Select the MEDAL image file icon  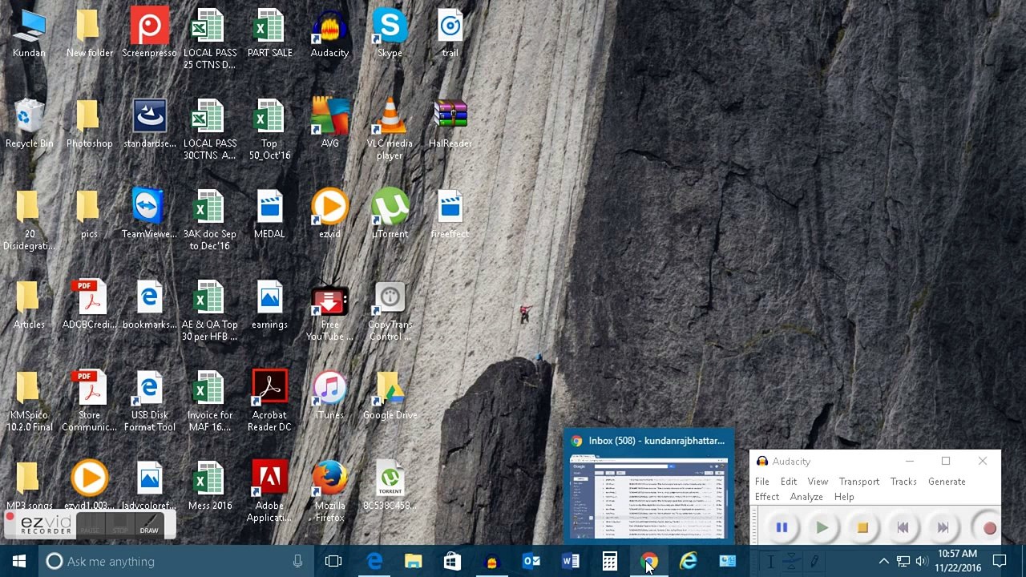pos(269,215)
